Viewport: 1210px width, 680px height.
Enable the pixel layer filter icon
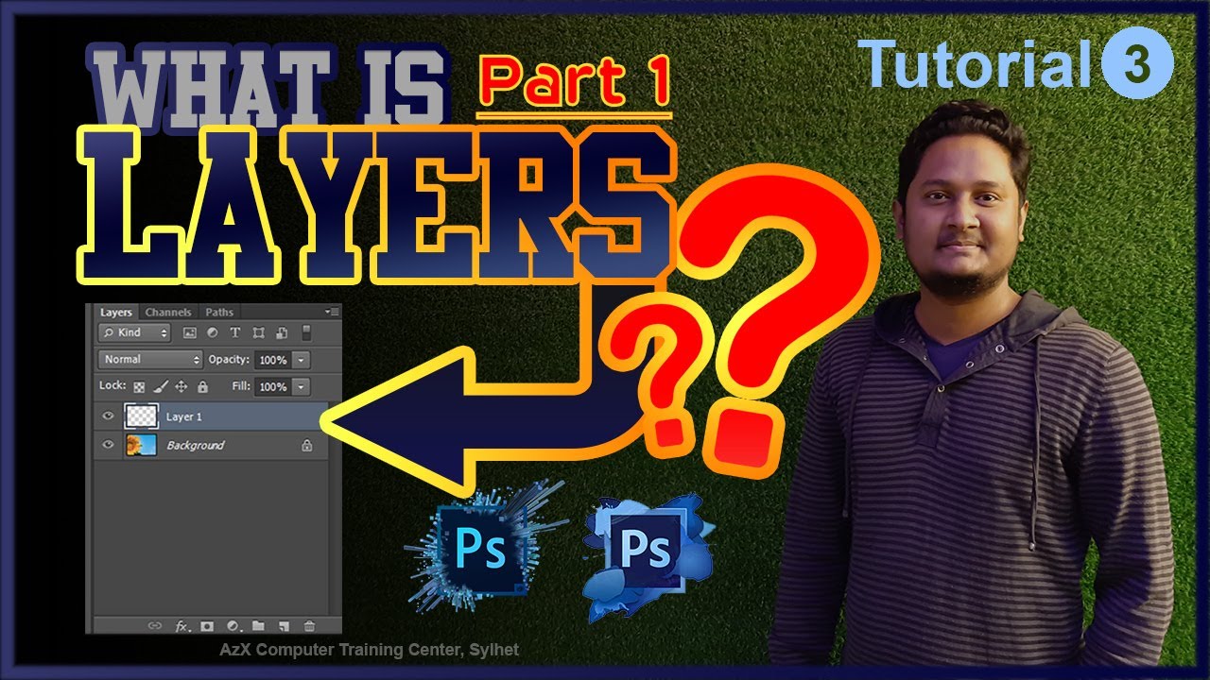point(189,332)
